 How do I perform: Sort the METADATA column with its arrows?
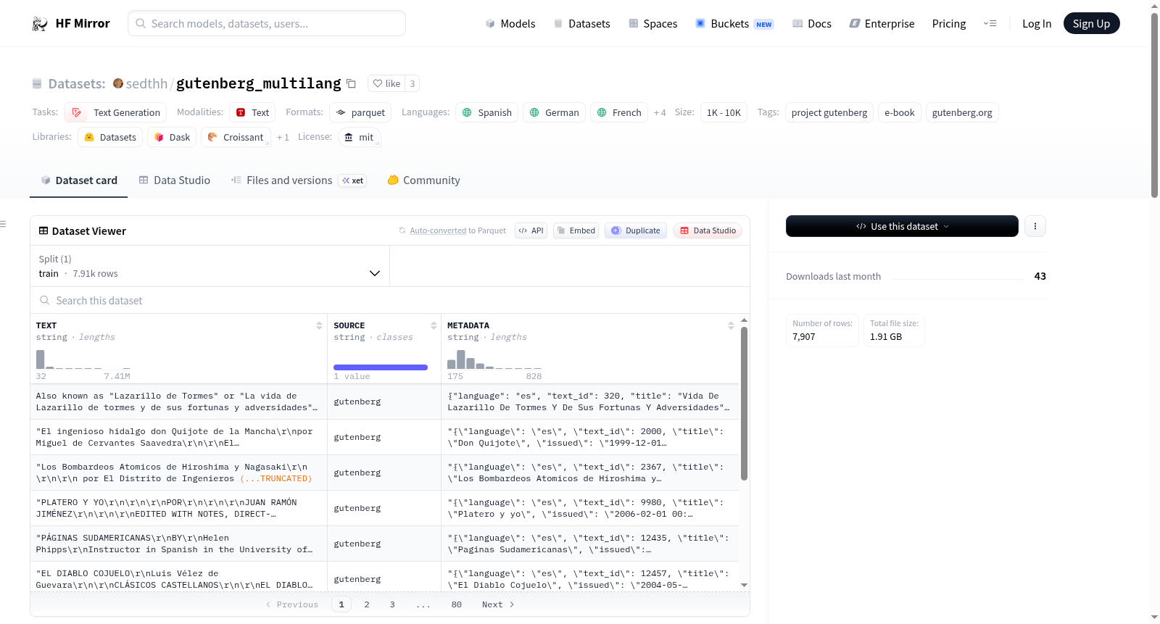click(x=731, y=325)
